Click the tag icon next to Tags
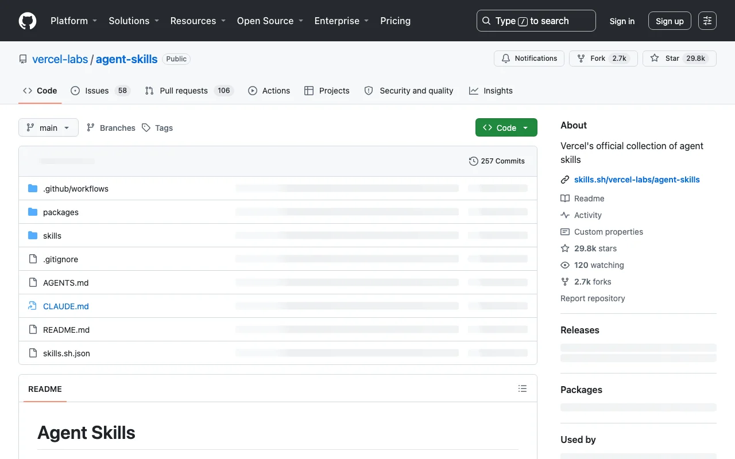The height and width of the screenshot is (459, 735). (x=146, y=128)
